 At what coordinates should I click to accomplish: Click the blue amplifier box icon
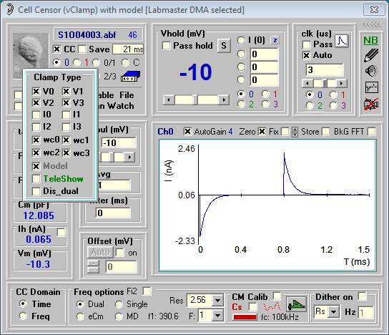pyautogui.click(x=130, y=77)
